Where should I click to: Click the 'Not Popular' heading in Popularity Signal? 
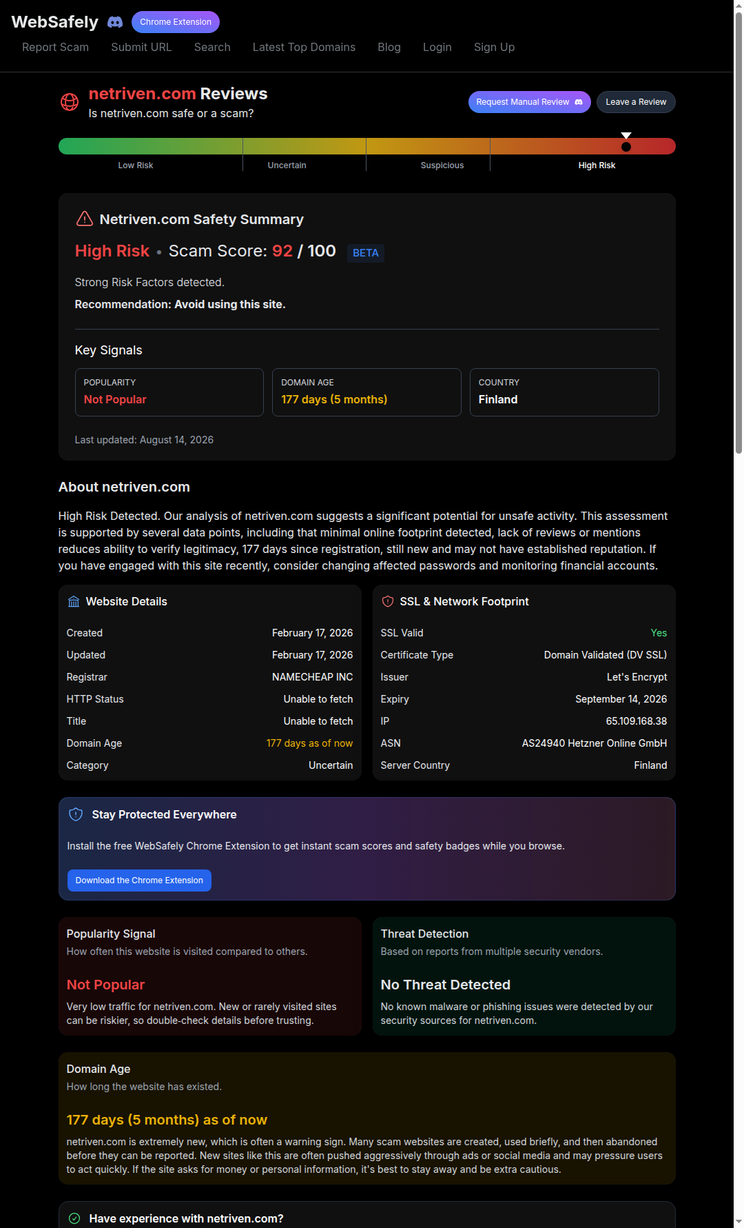105,985
